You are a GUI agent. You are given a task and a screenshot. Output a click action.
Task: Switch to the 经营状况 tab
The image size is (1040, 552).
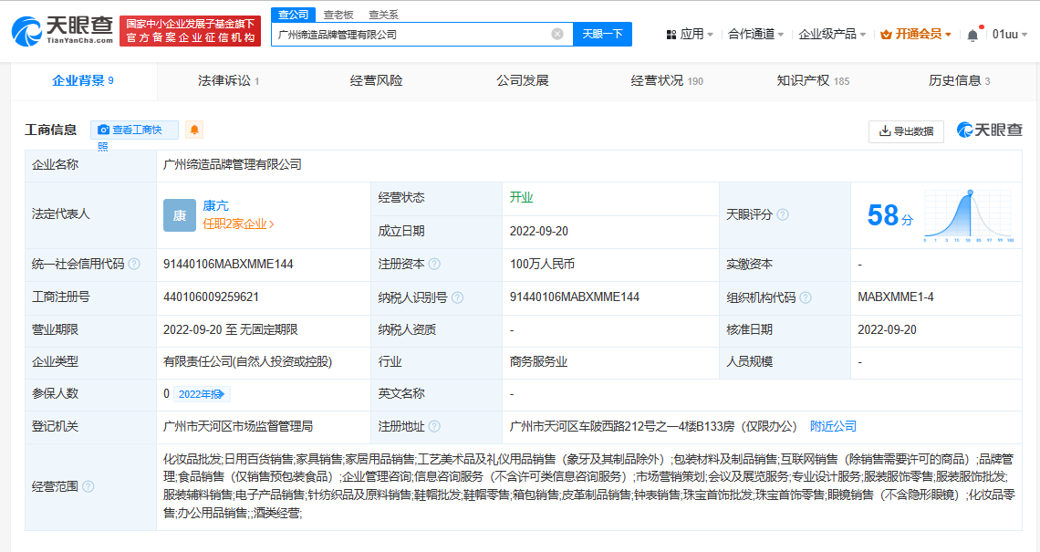click(667, 81)
